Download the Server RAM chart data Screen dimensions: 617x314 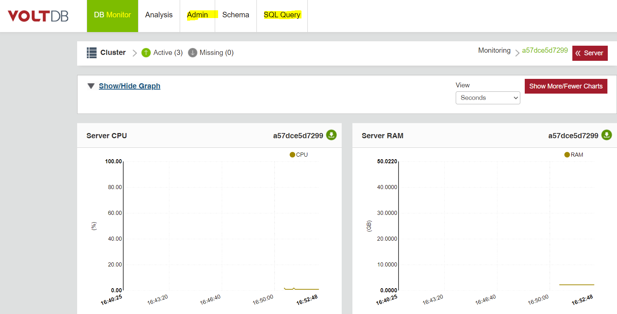click(606, 135)
